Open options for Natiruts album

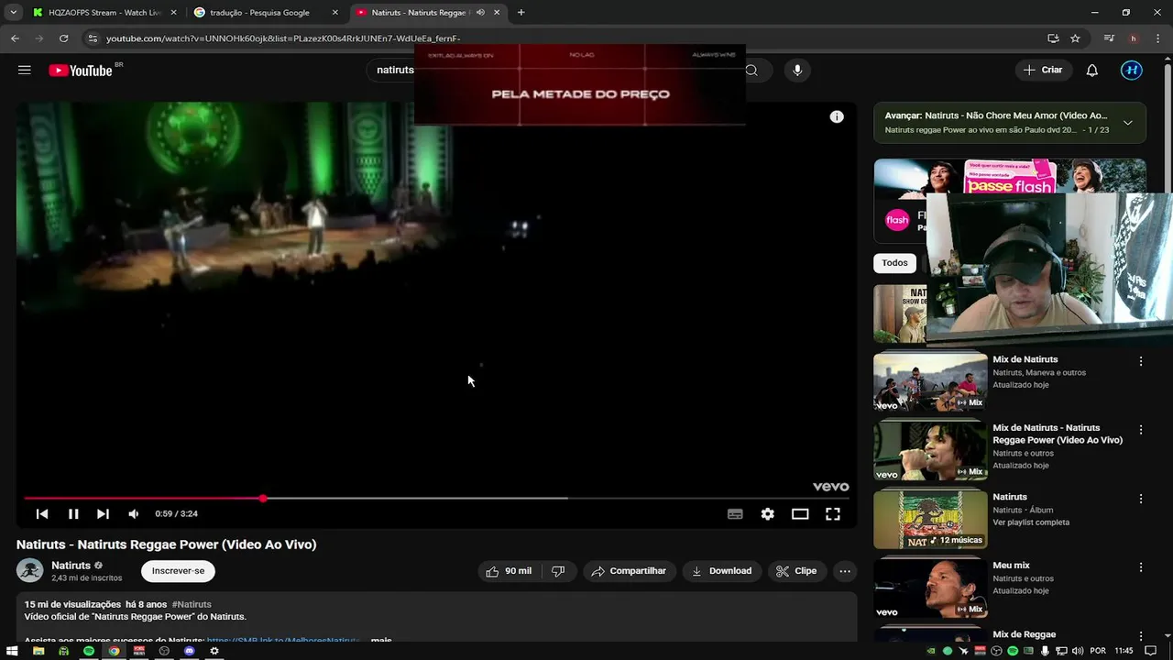(x=1141, y=500)
